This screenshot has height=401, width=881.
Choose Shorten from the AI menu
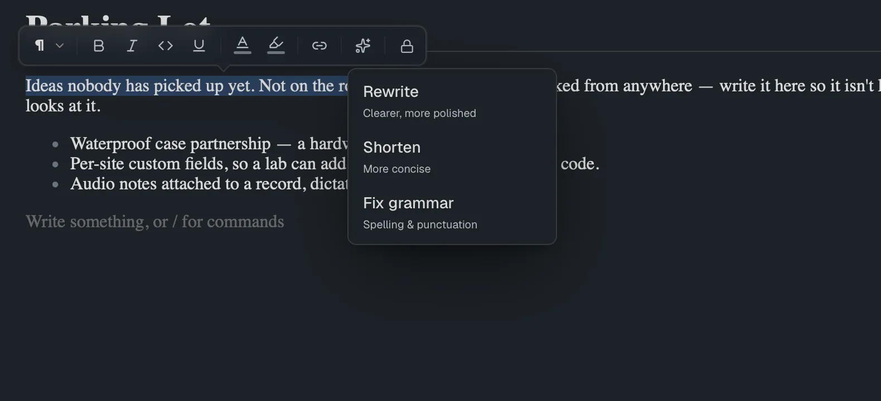[x=452, y=157]
